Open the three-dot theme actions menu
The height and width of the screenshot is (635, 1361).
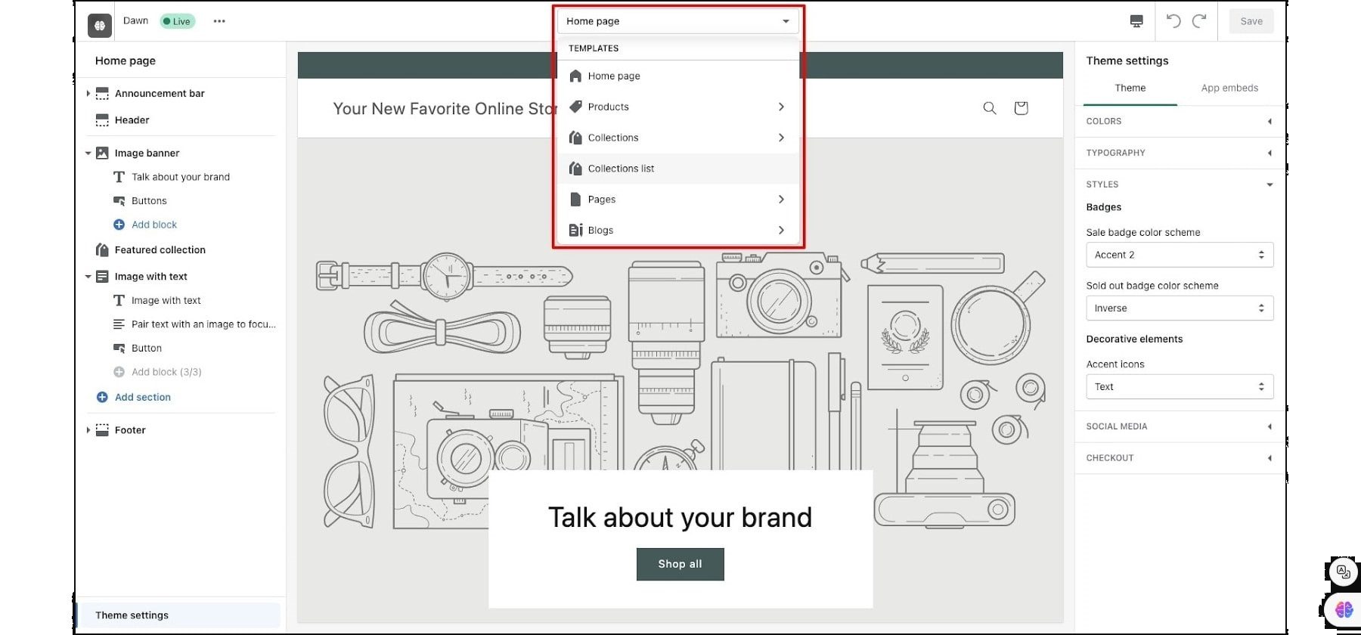coord(219,21)
